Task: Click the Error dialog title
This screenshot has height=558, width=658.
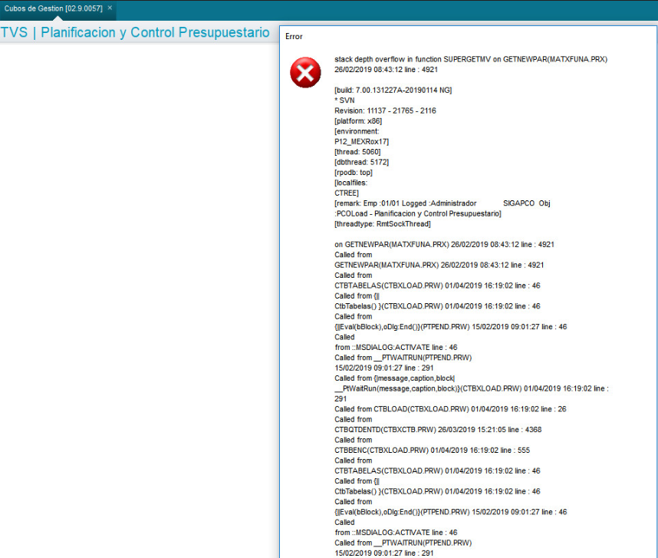Action: tap(294, 37)
